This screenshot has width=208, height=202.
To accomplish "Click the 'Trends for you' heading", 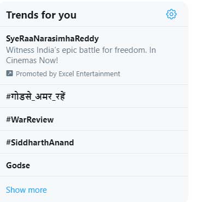I will click(41, 15).
